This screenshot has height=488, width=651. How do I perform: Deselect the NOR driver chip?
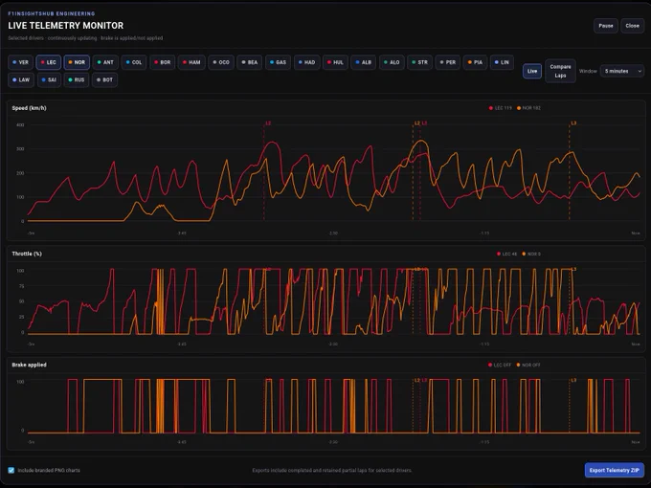(x=77, y=62)
